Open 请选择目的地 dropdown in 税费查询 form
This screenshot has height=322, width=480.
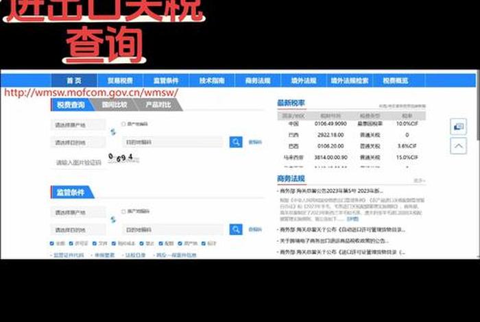[x=78, y=143]
